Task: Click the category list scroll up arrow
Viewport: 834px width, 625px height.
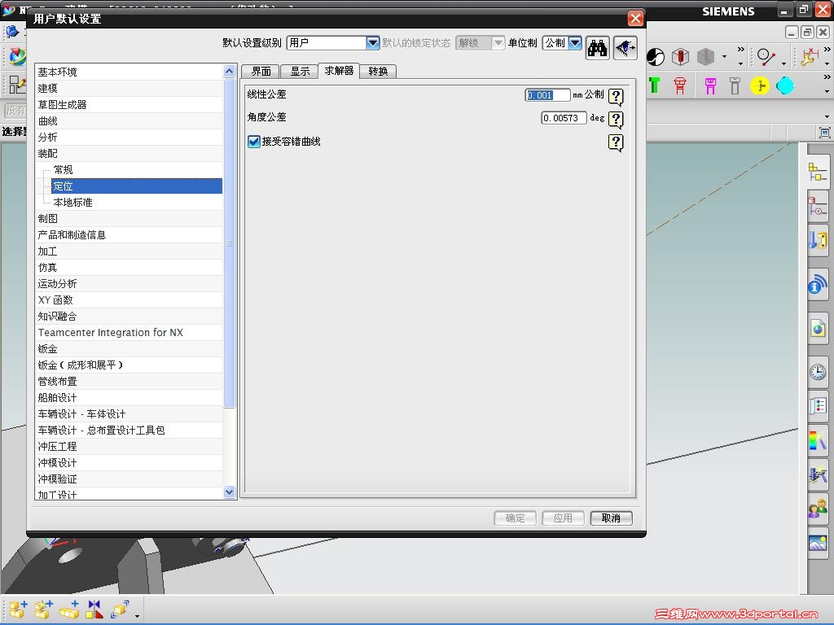Action: [229, 72]
